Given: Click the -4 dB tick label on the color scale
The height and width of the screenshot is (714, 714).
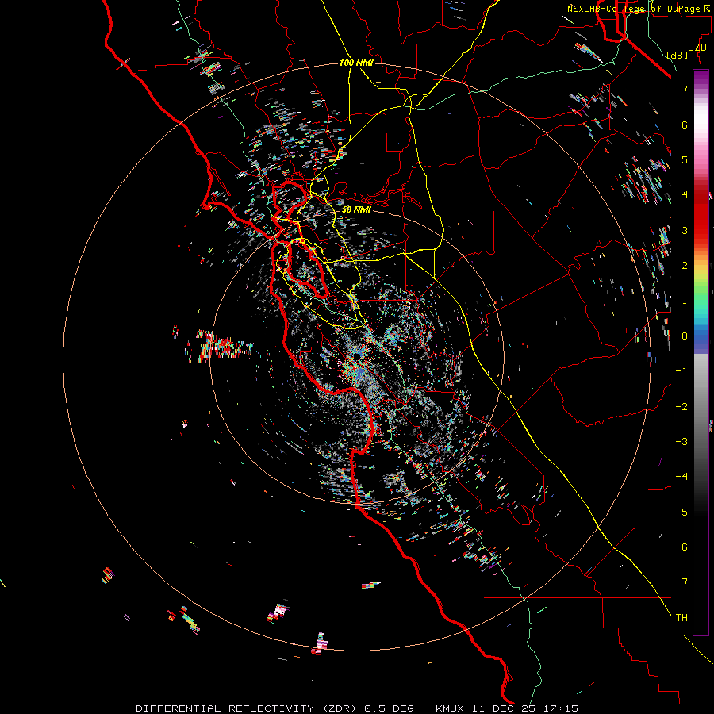Looking at the screenshot, I should (681, 477).
